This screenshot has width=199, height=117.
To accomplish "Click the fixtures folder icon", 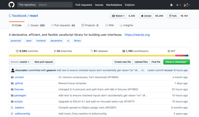I will (x=12, y=89).
